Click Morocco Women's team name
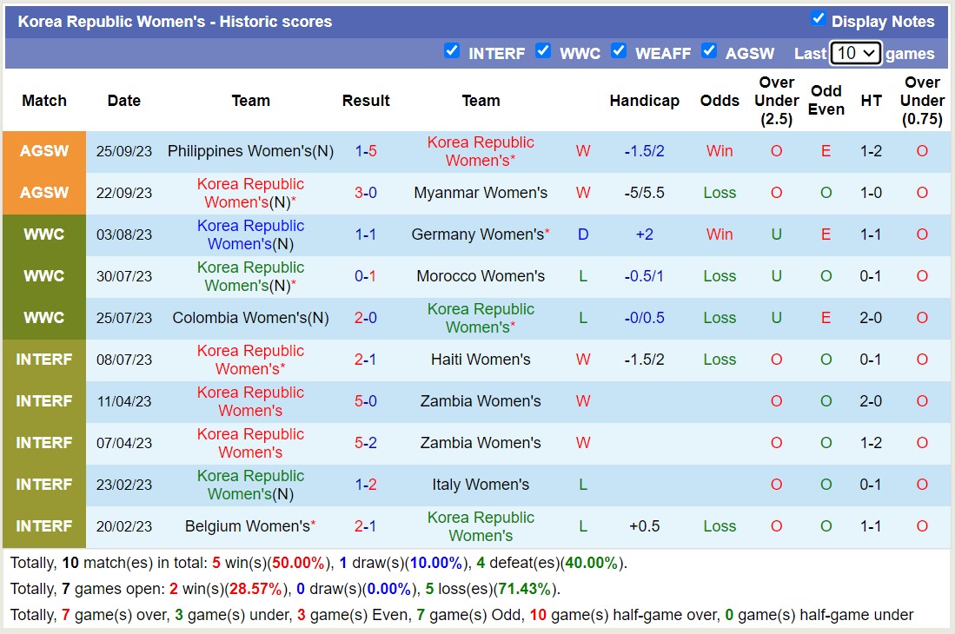 [481, 276]
